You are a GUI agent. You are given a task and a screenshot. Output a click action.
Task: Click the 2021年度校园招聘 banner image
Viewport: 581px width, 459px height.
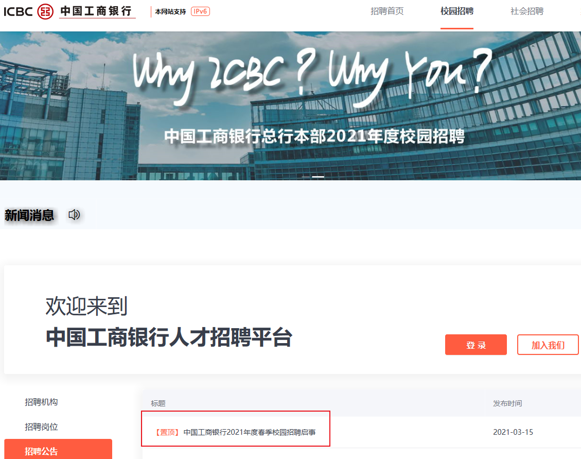coord(290,106)
